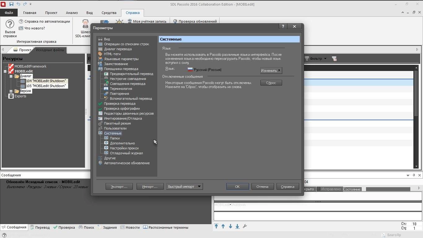Click the Языковые параметры flag icon
Image resolution: width=423 pixels, height=238 pixels.
[x=100, y=59]
